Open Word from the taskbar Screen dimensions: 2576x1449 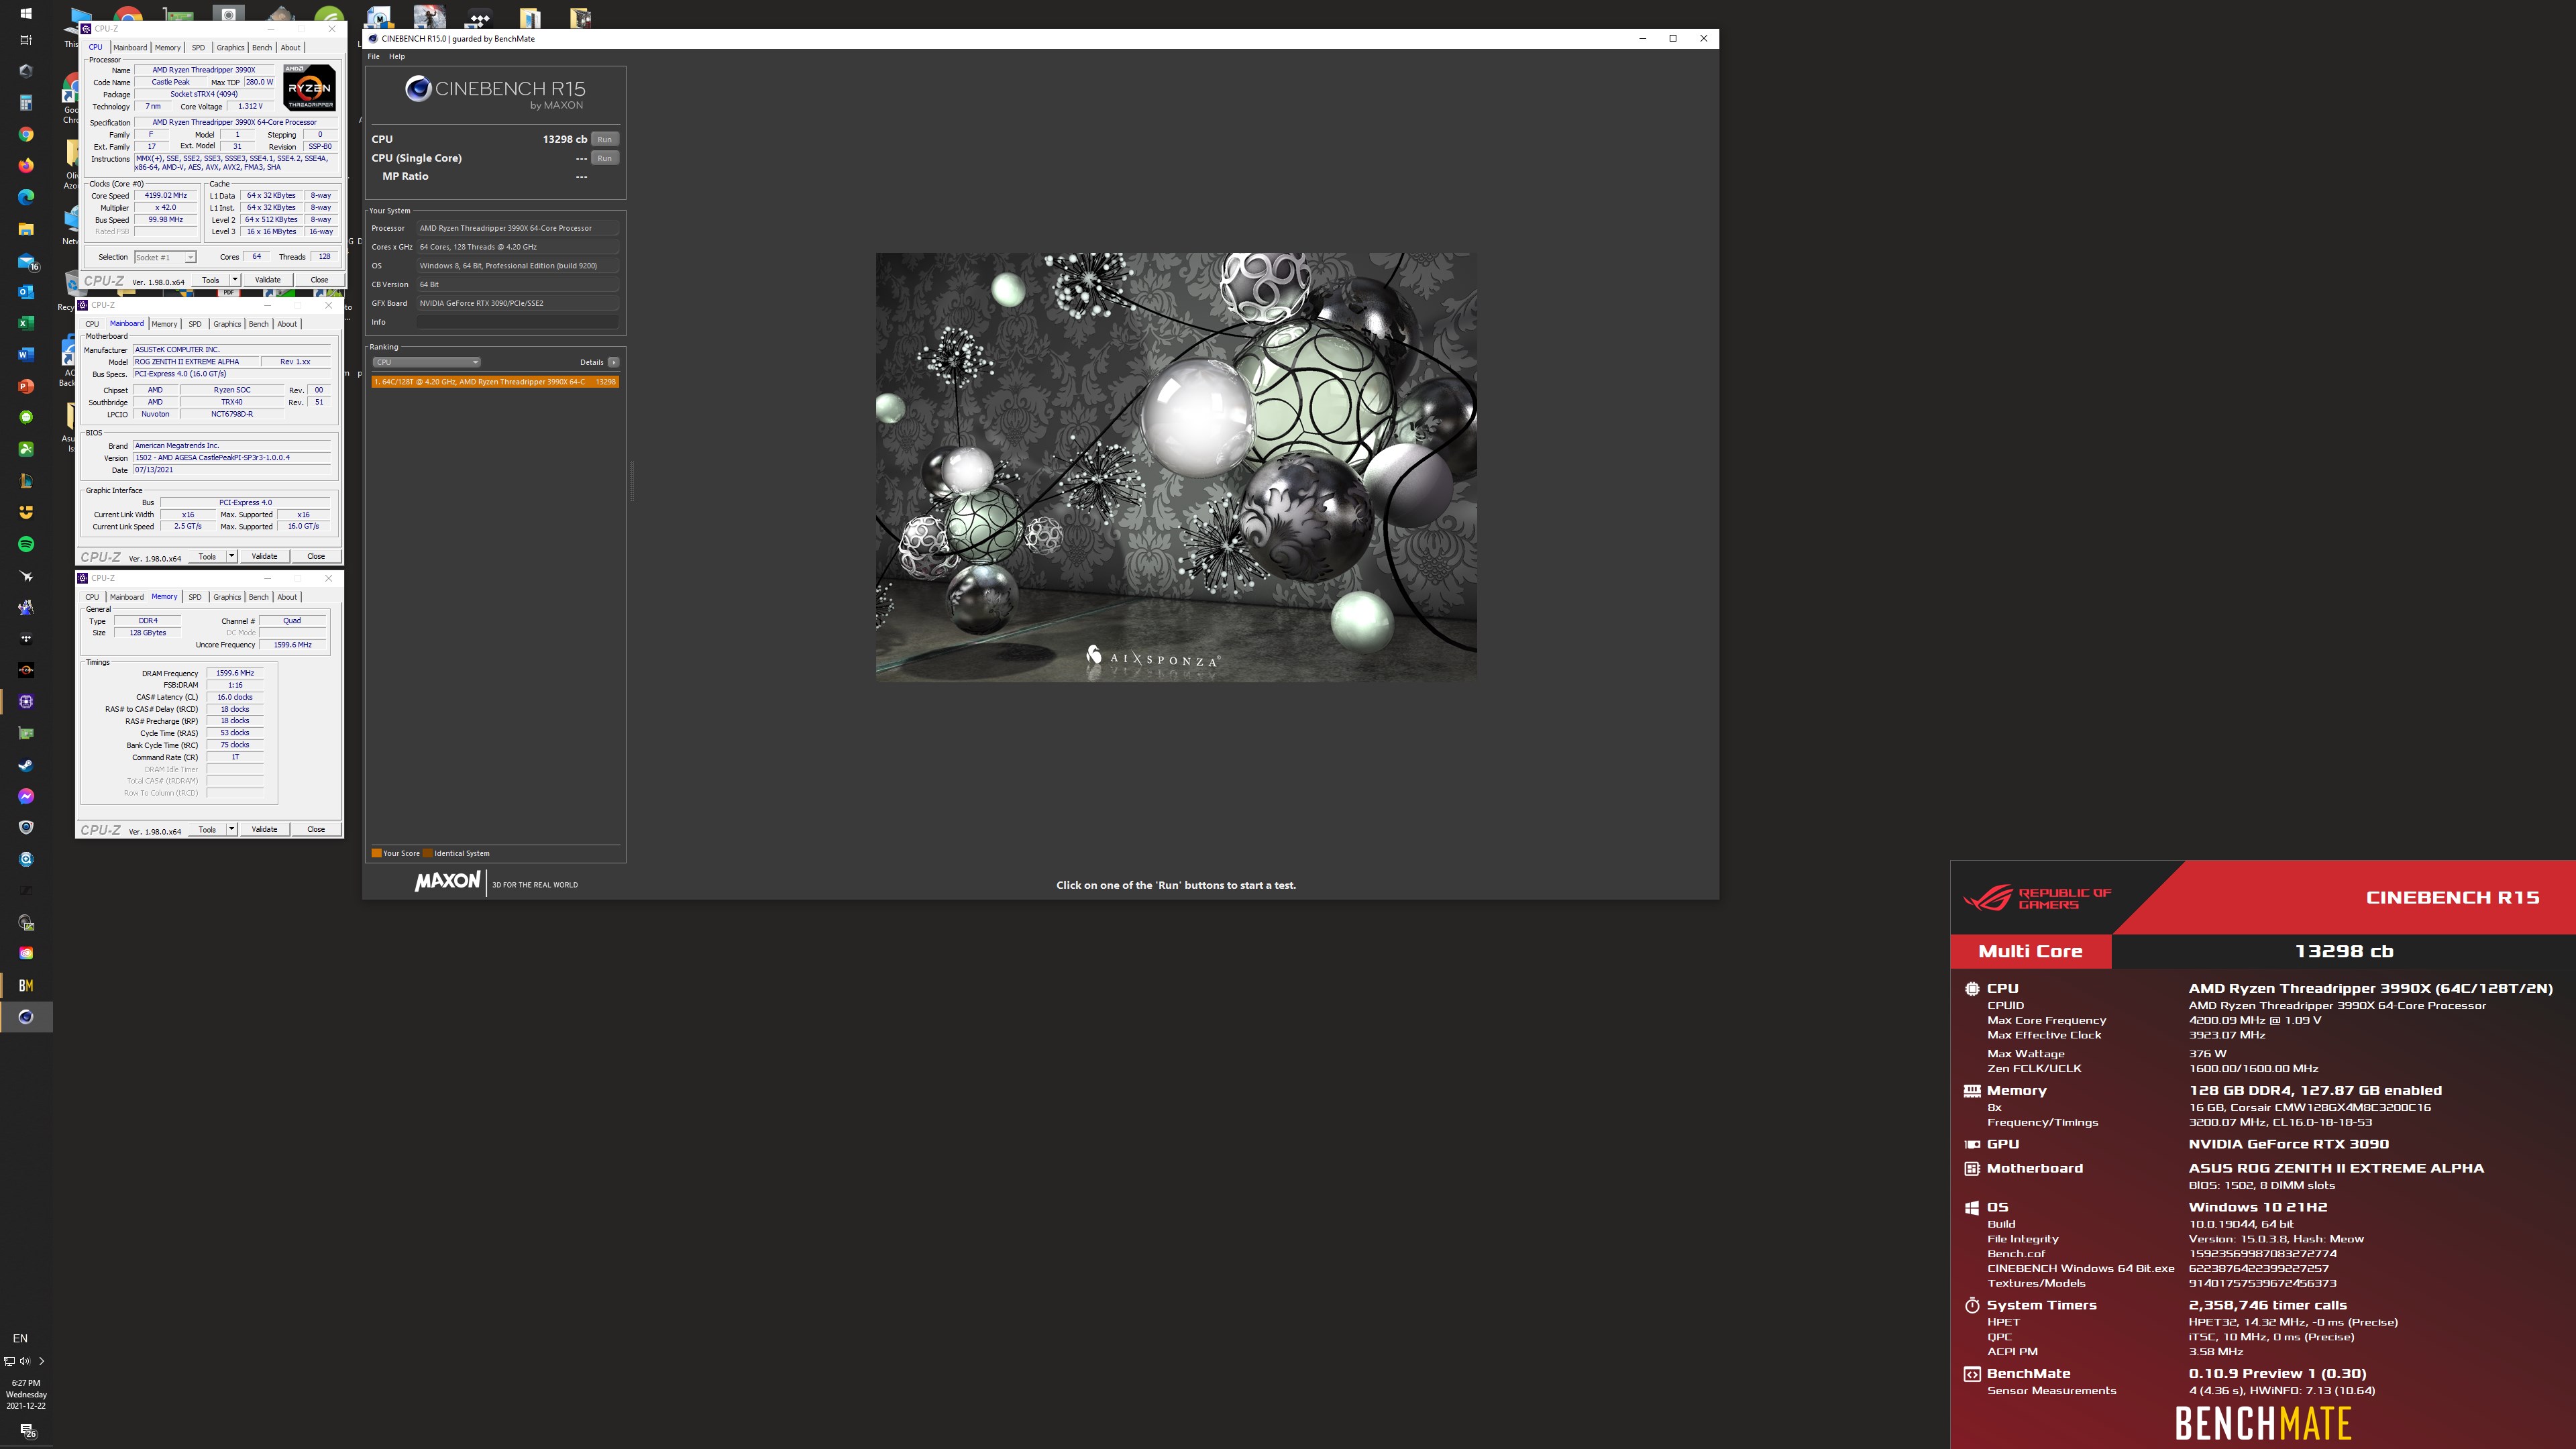coord(26,355)
